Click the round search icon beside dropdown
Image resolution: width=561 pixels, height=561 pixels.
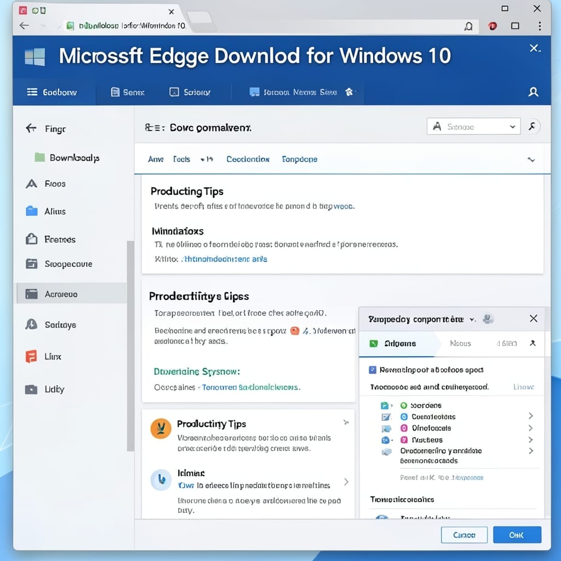[533, 127]
